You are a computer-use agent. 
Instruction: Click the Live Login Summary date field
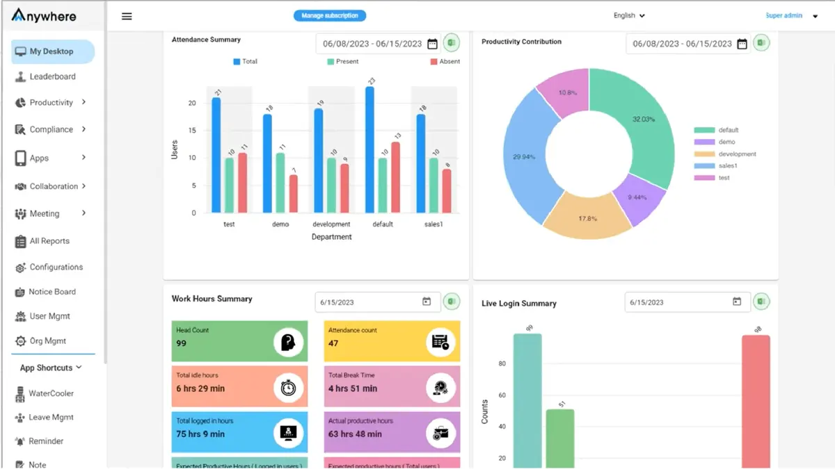point(687,302)
